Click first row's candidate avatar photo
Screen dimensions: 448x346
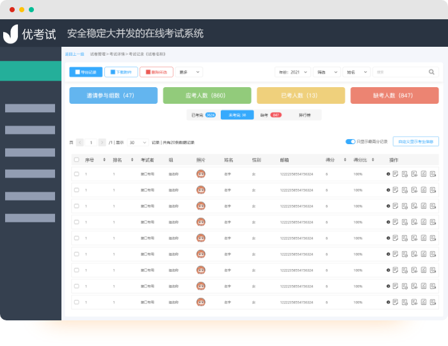(x=201, y=174)
